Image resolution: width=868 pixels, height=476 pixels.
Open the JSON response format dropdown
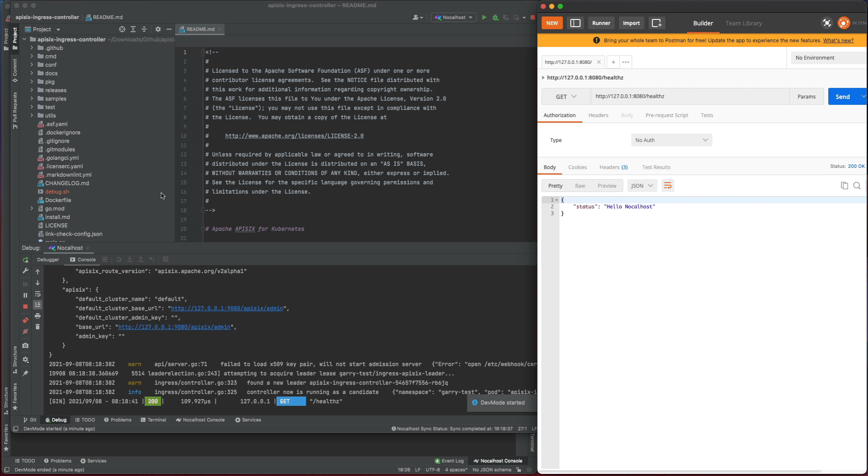641,186
